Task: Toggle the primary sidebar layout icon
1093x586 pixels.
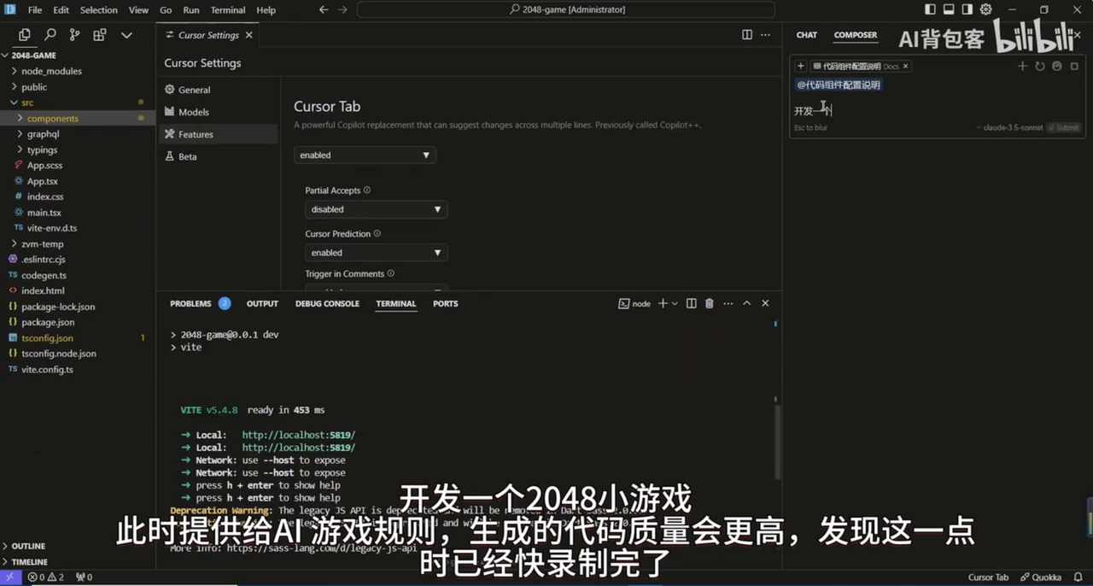Action: (930, 9)
